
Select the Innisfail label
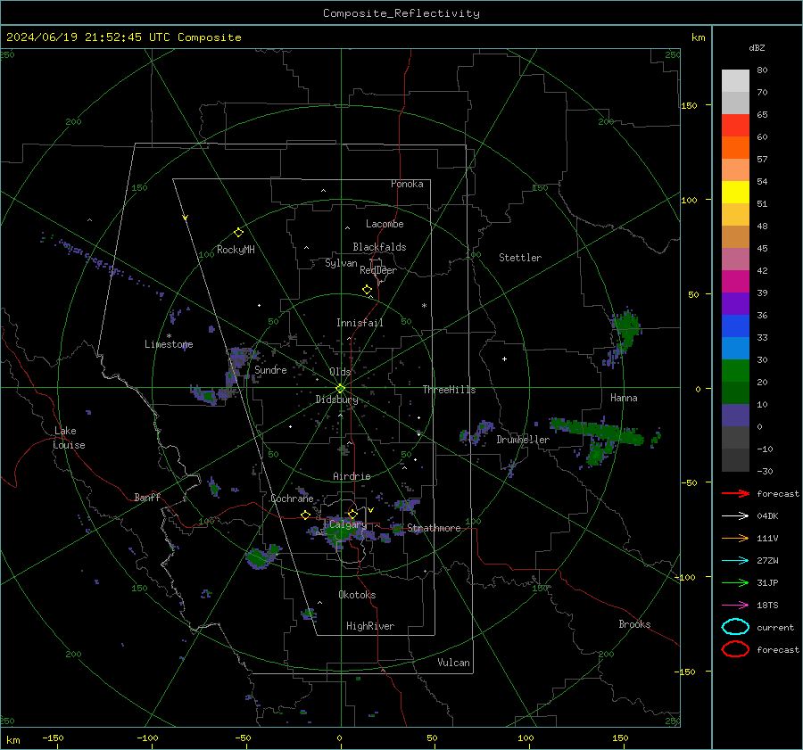360,323
